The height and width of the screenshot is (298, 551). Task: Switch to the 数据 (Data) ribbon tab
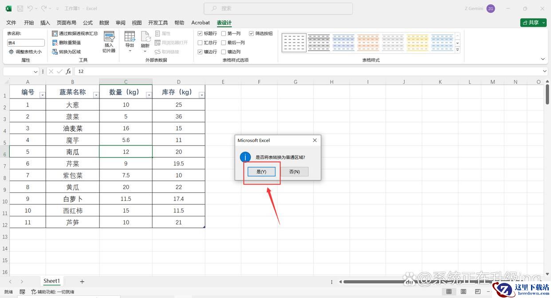pos(104,23)
